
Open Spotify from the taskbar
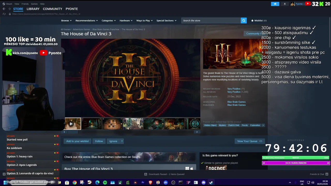click(105, 183)
